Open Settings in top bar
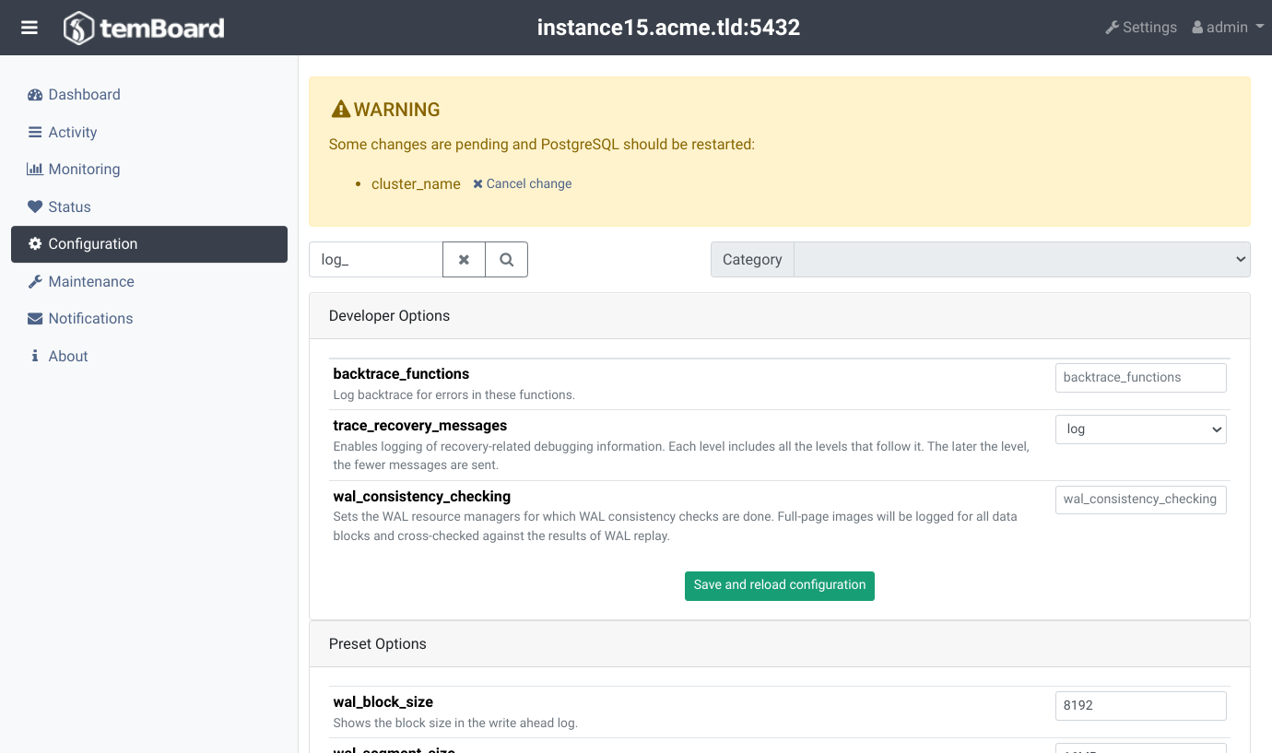This screenshot has width=1272, height=753. click(1141, 28)
